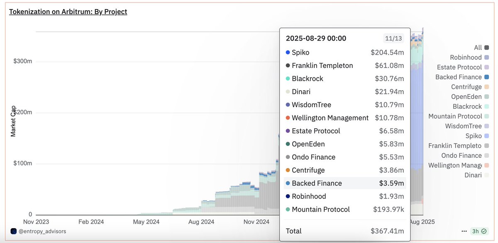498x243 pixels.
Task: Click the $200m y-axis label
Action: coord(23,113)
